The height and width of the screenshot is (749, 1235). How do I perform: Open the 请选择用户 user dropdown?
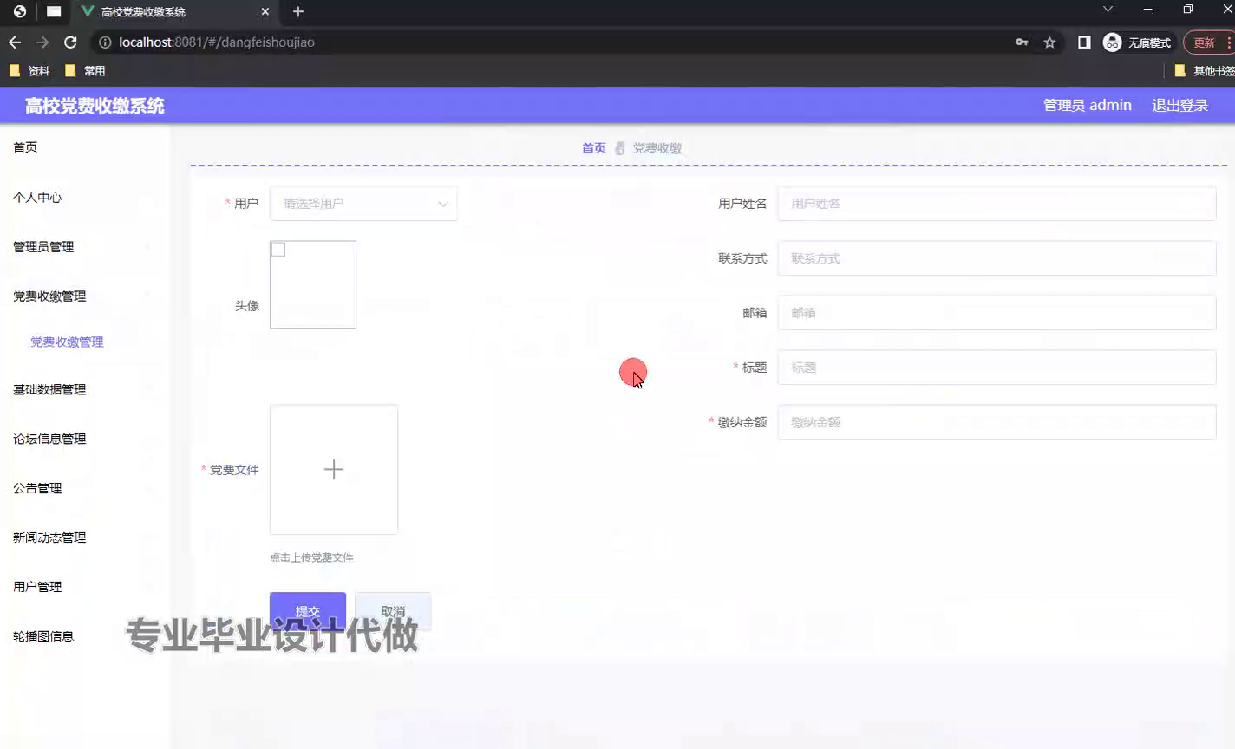coord(363,204)
